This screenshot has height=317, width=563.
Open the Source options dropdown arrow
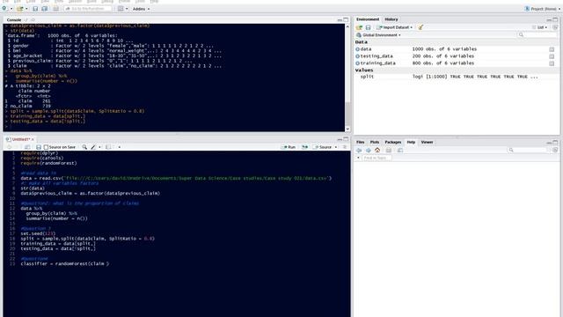tap(336, 147)
